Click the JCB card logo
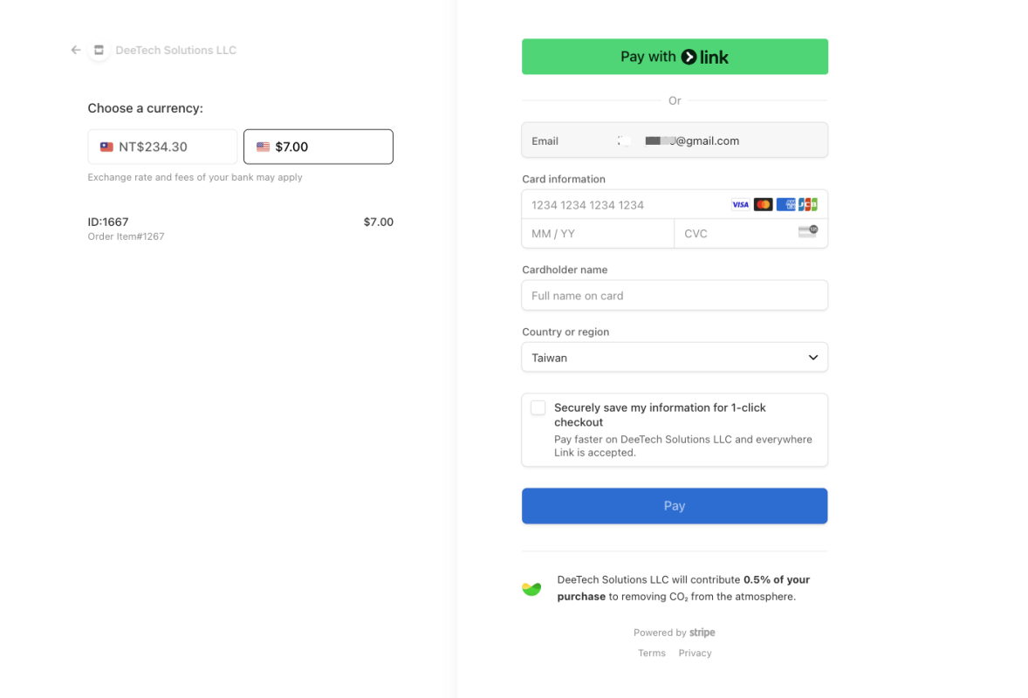The width and height of the screenshot is (1028, 698). [x=808, y=204]
